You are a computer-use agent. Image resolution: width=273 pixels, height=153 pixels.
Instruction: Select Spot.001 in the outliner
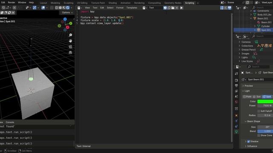[266, 30]
